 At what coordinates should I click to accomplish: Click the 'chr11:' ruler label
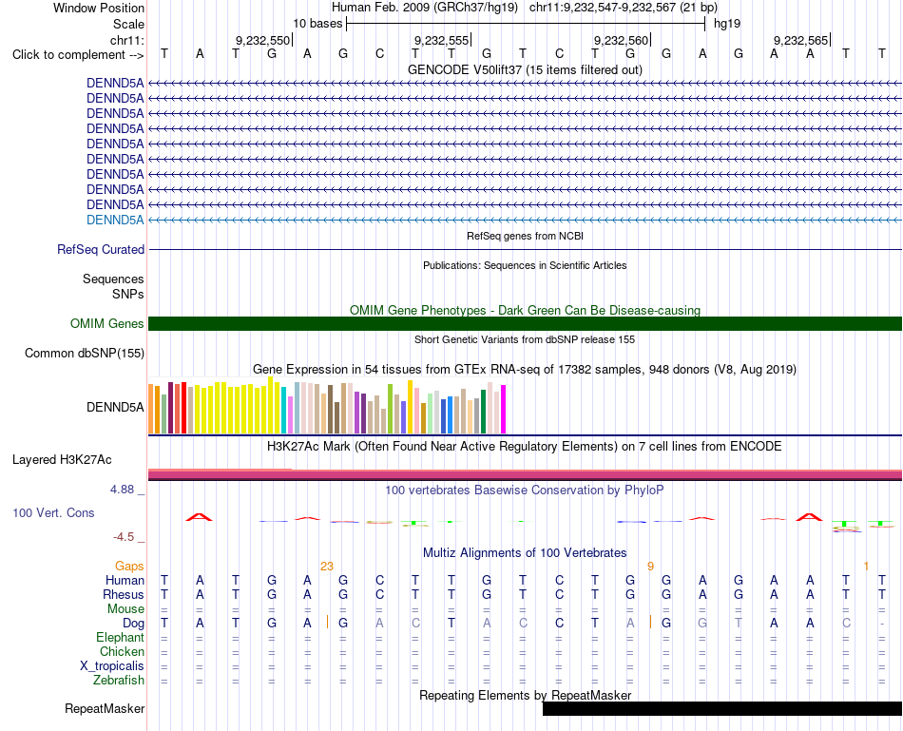(x=126, y=40)
